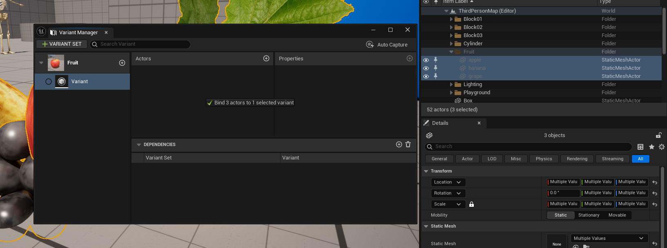The image size is (667, 248).
Task: Set Mobility to Stationary
Action: (589, 215)
